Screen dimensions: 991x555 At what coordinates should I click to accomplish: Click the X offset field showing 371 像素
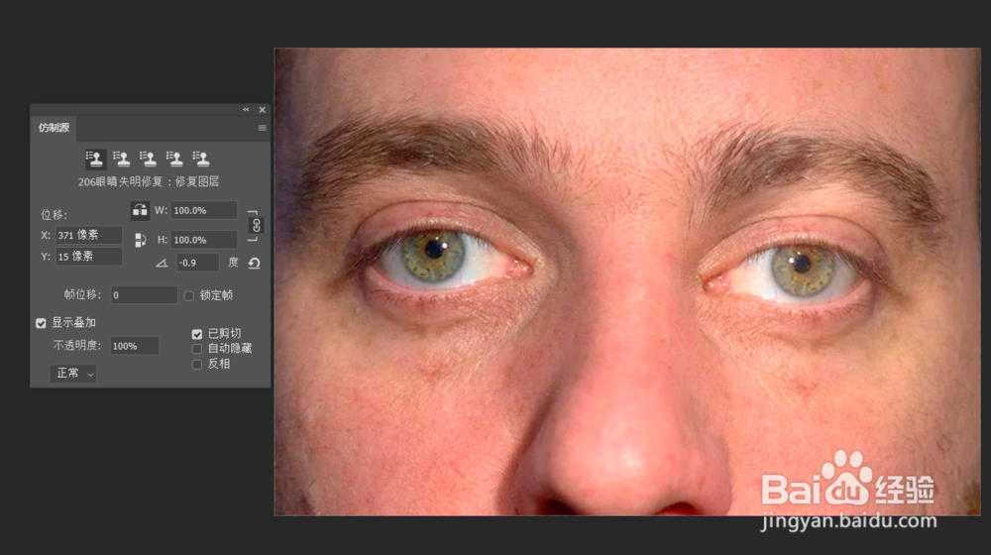point(88,235)
